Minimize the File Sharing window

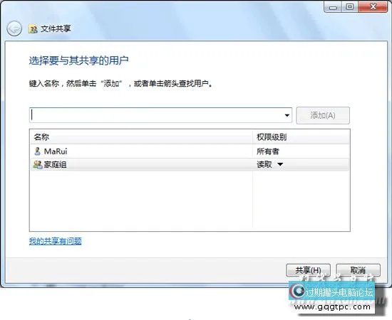click(333, 6)
